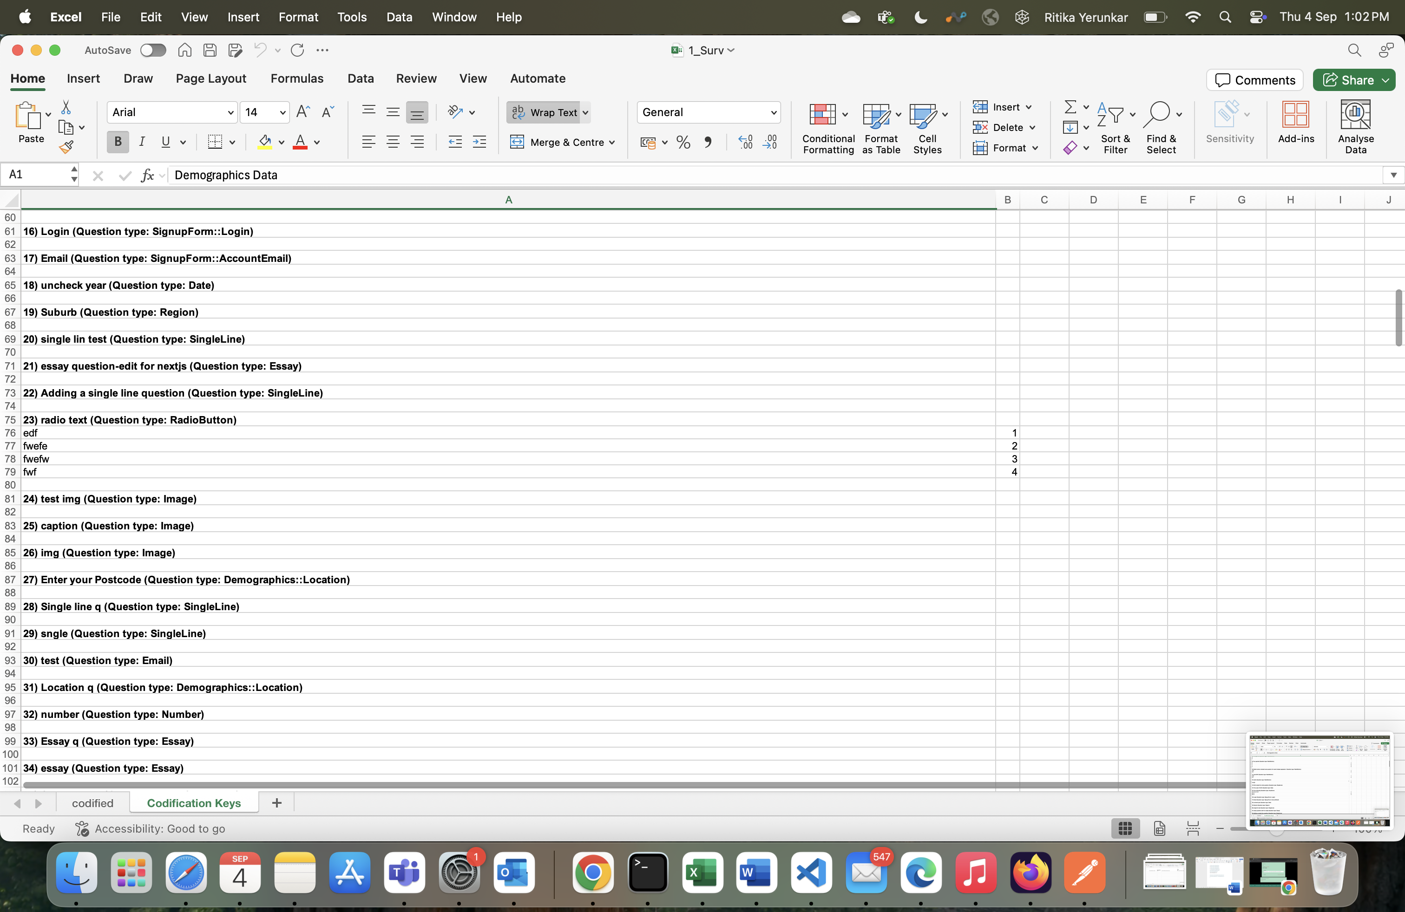Expand the General number format dropdown
The image size is (1405, 912).
pyautogui.click(x=773, y=112)
